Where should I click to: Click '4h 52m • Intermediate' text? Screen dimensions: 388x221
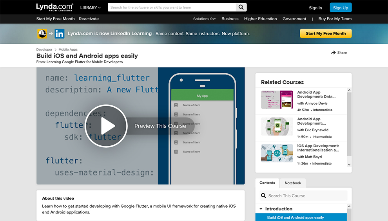pyautogui.click(x=315, y=110)
